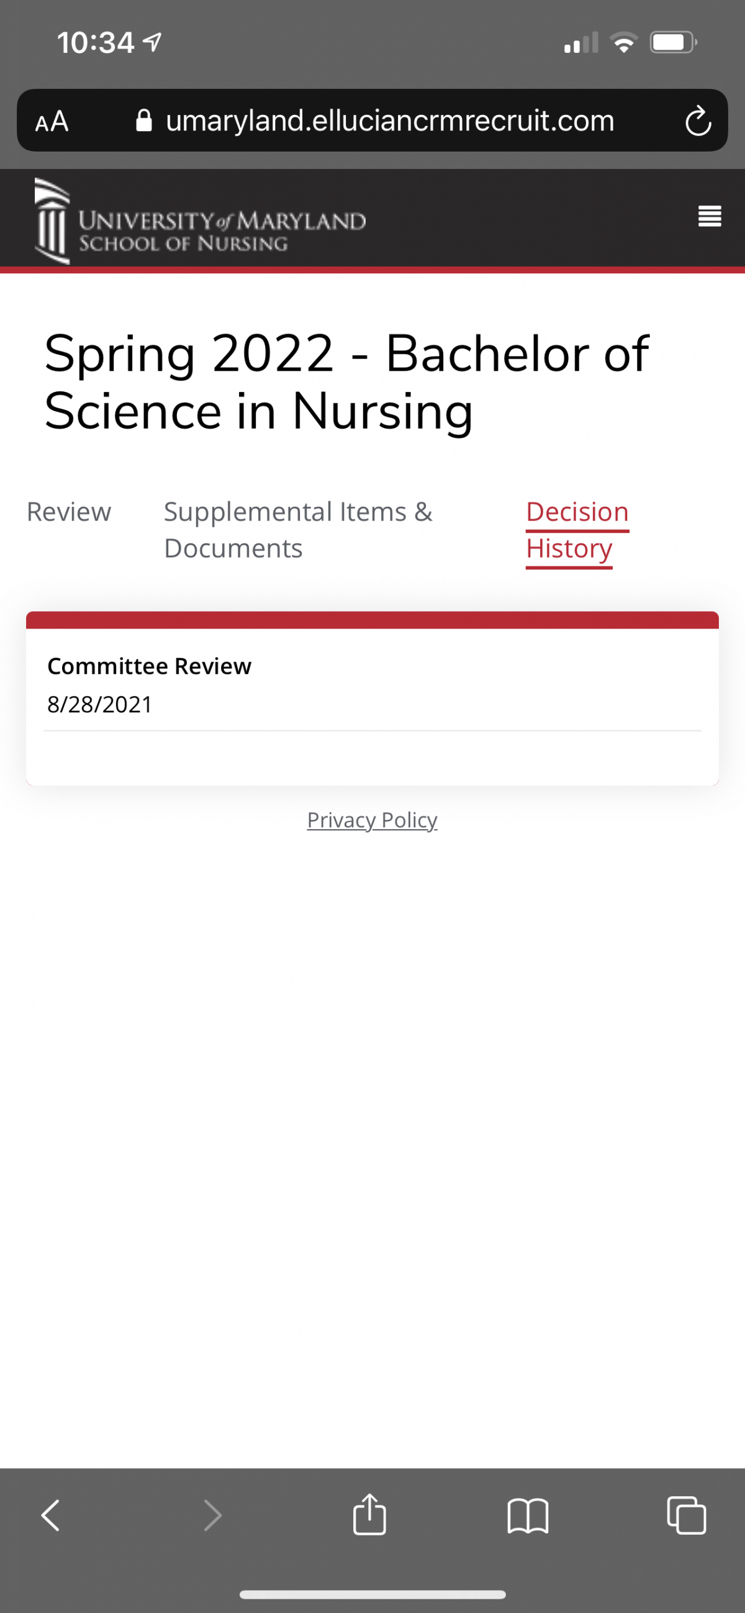Open the bookmarks book icon
The image size is (745, 1613).
point(528,1515)
